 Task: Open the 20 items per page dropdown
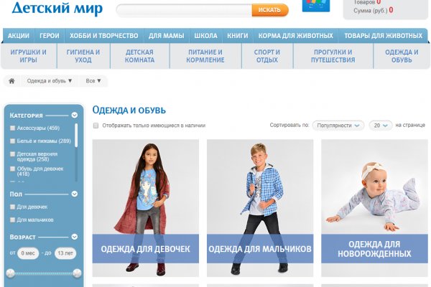381,126
